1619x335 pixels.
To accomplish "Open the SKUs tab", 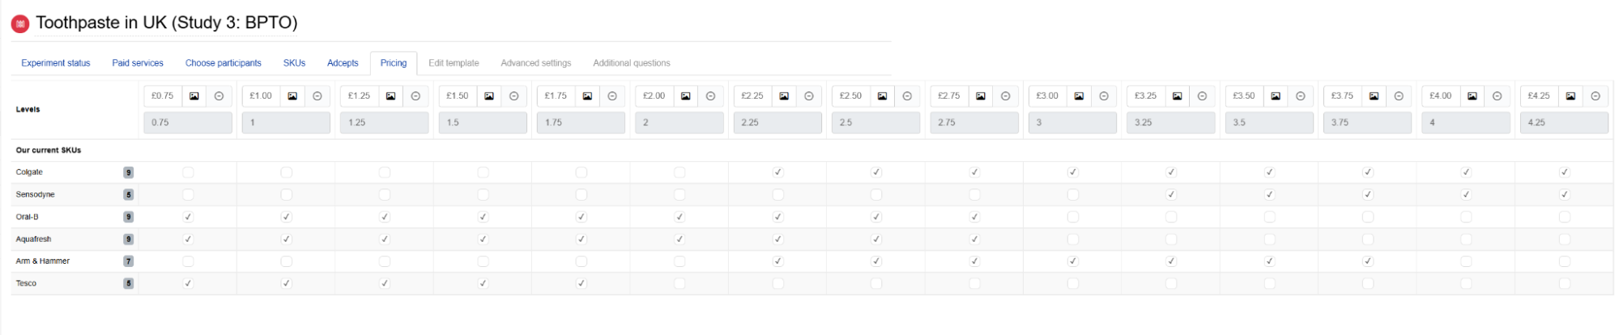I will tap(294, 63).
